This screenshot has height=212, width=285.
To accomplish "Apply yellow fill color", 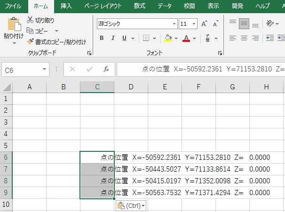I will 168,38.
